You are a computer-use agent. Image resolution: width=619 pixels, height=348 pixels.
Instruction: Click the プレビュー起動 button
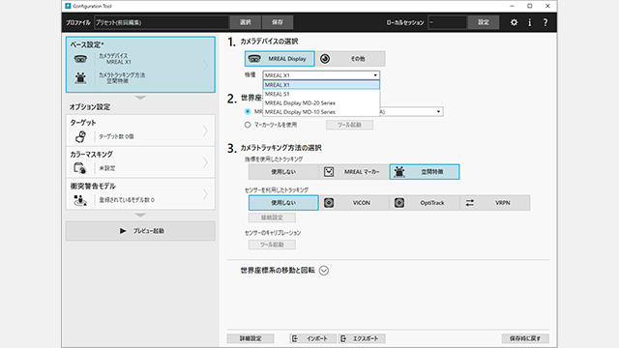140,231
